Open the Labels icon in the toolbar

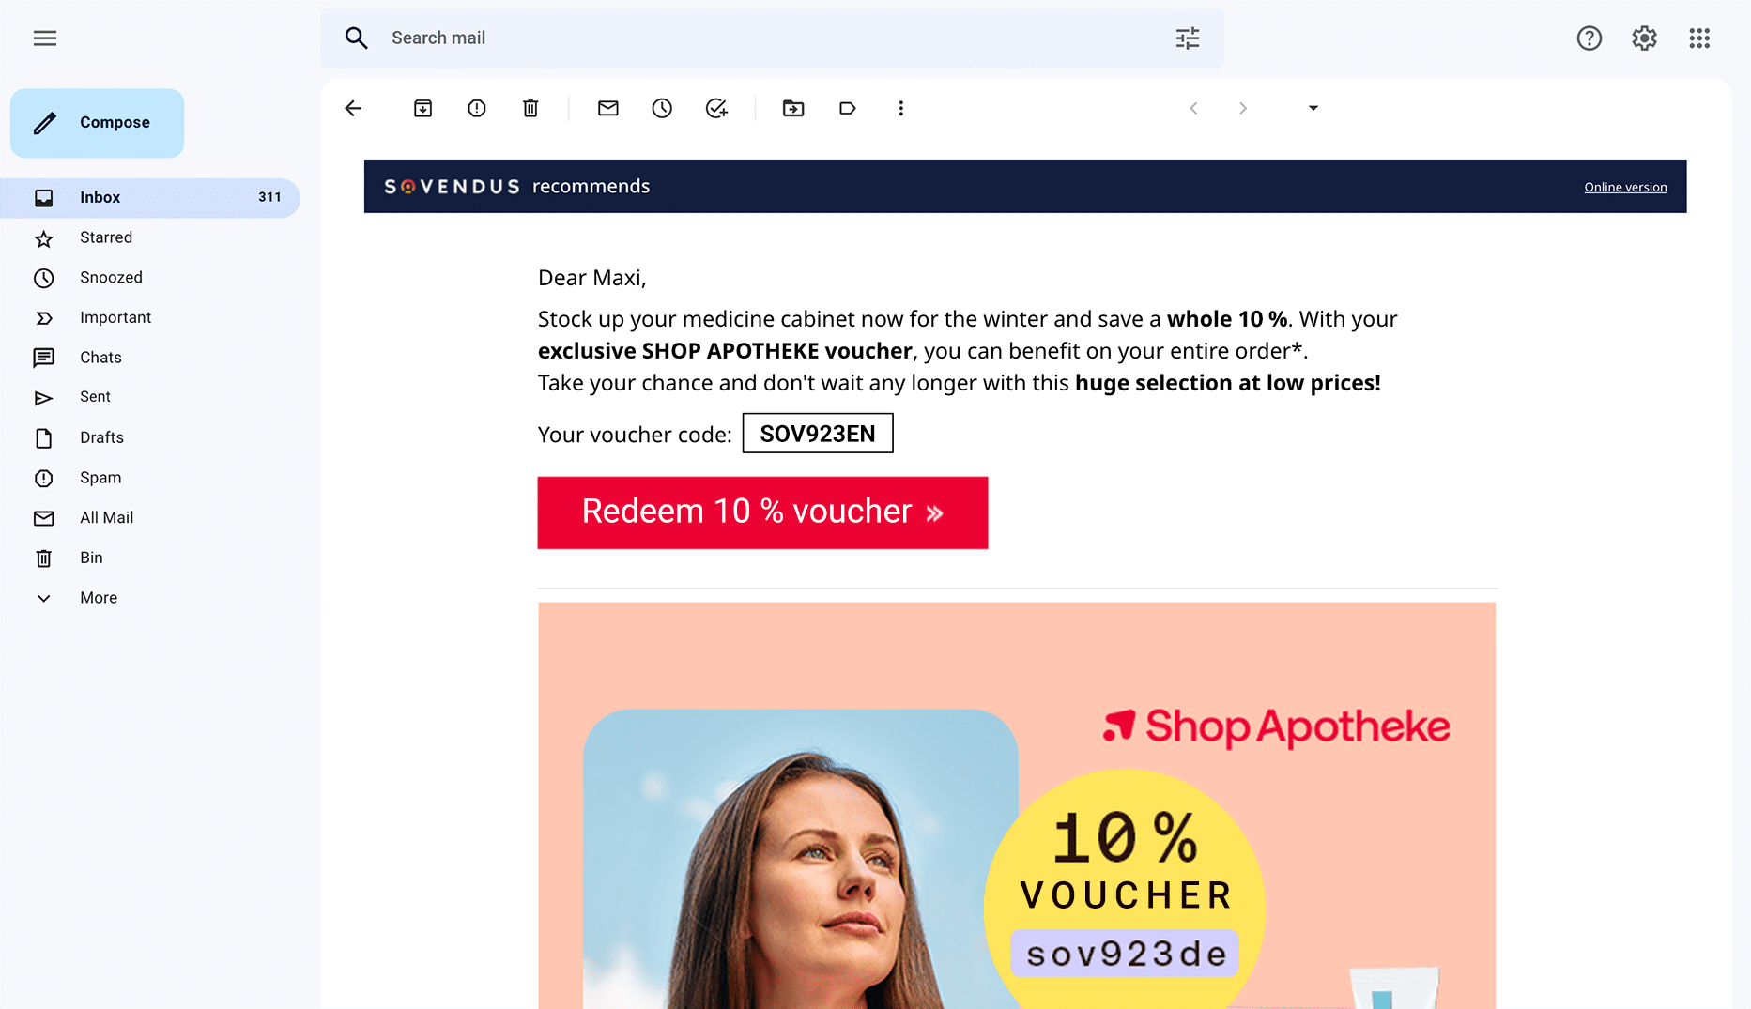pyautogui.click(x=847, y=109)
